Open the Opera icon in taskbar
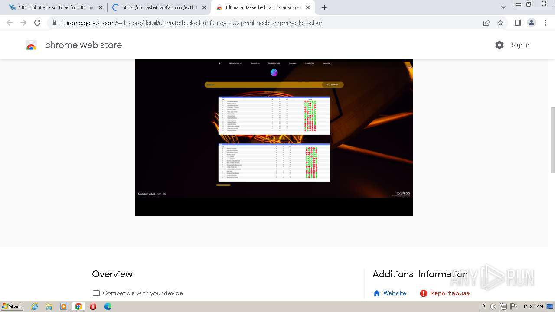This screenshot has height=312, width=555. (93, 306)
